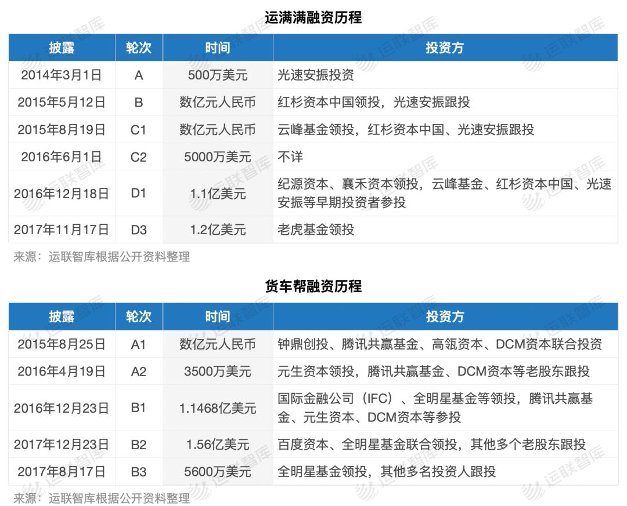Select round cell C1
This screenshot has width=627, height=506.
(x=139, y=129)
